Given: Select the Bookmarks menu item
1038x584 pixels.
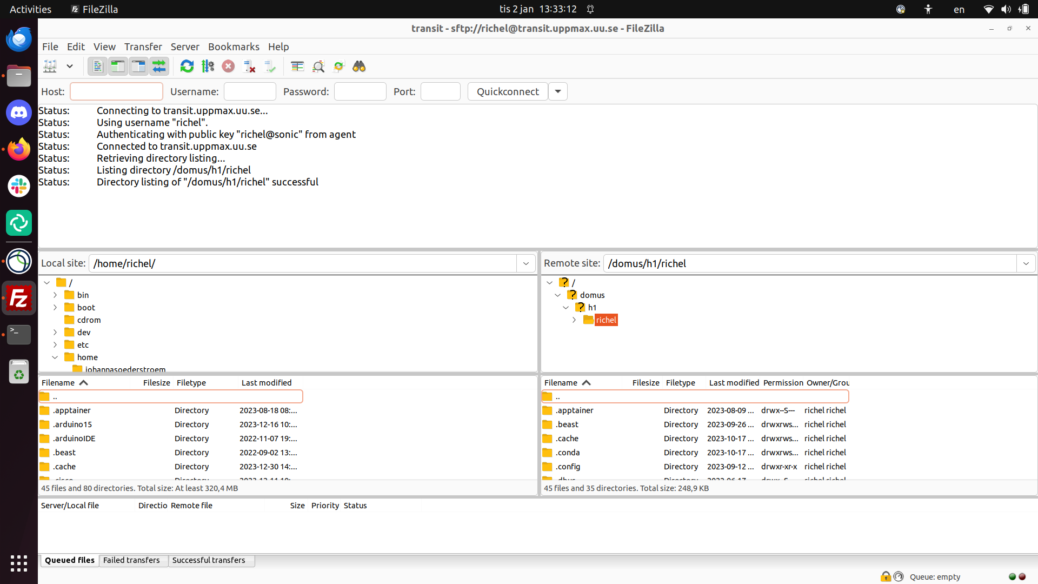Looking at the screenshot, I should 233,47.
